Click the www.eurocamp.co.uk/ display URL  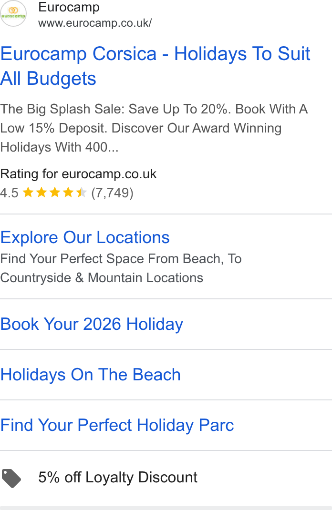(95, 23)
